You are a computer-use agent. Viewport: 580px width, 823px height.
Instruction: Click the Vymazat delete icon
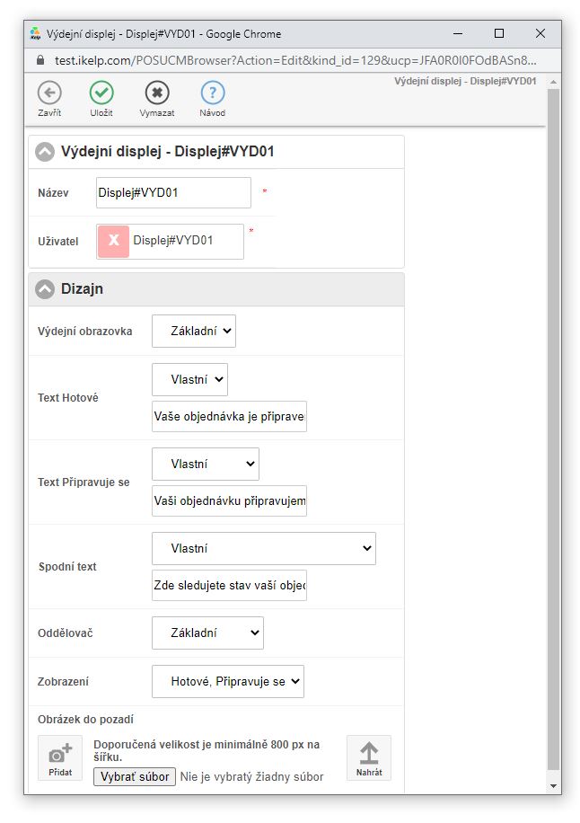[x=157, y=93]
